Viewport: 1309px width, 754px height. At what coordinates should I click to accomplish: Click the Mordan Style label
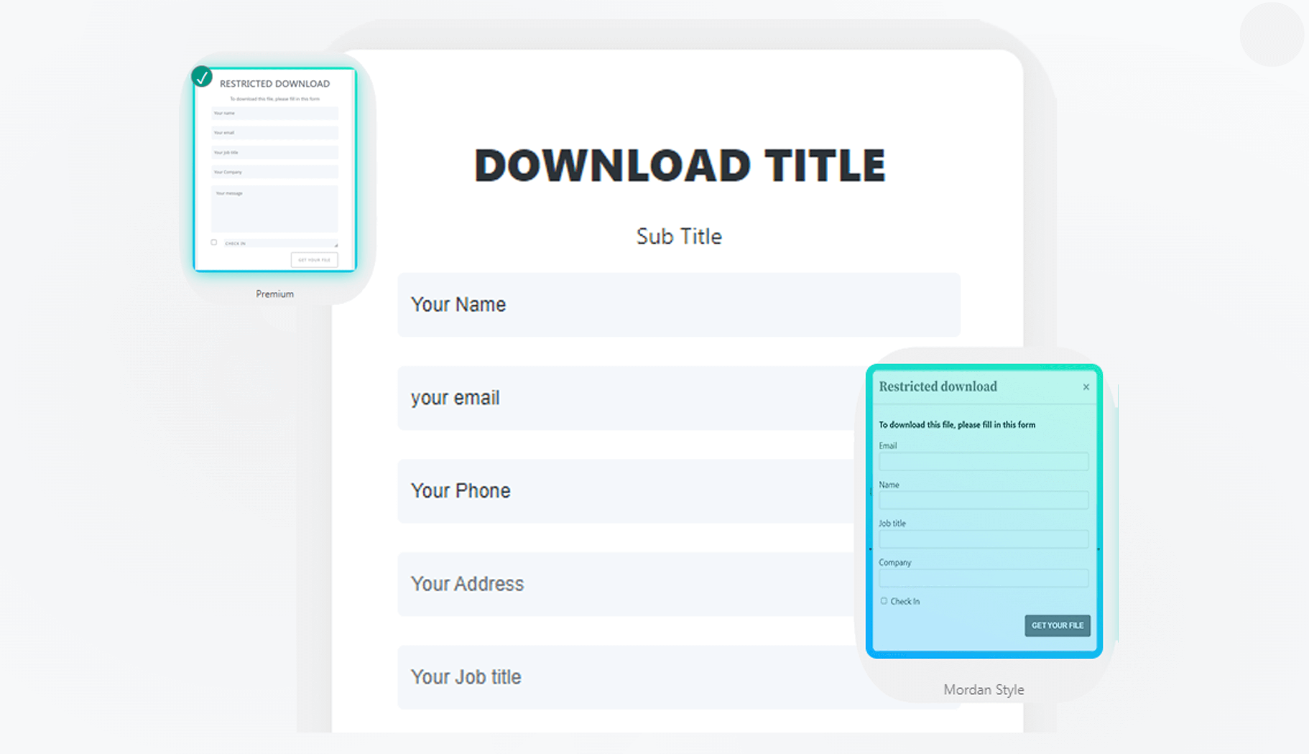click(x=983, y=689)
